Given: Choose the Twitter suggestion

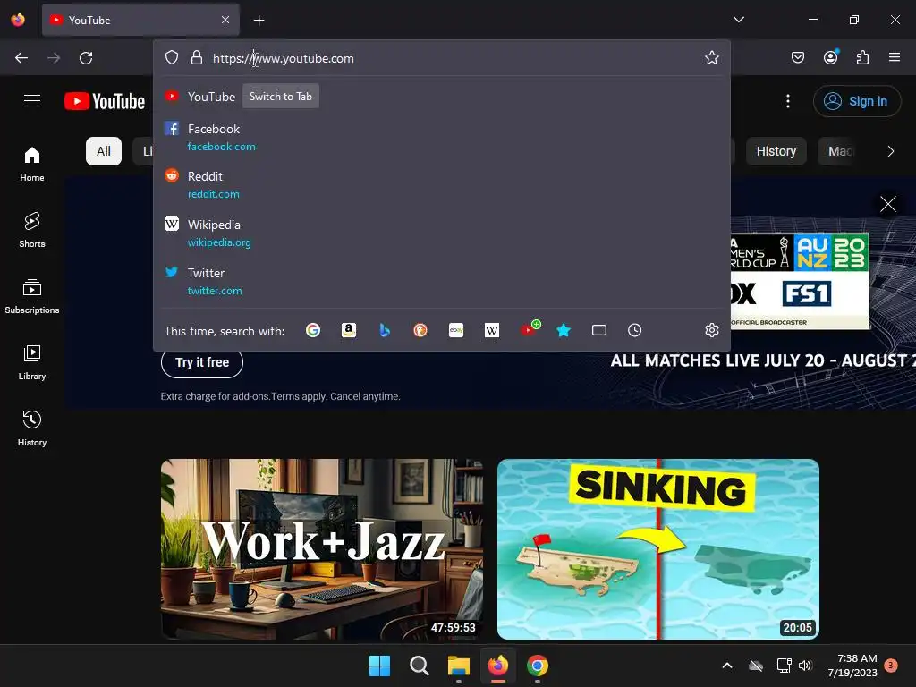Looking at the screenshot, I should point(441,281).
